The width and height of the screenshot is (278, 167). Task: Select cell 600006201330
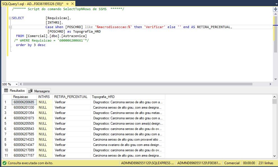24,107
